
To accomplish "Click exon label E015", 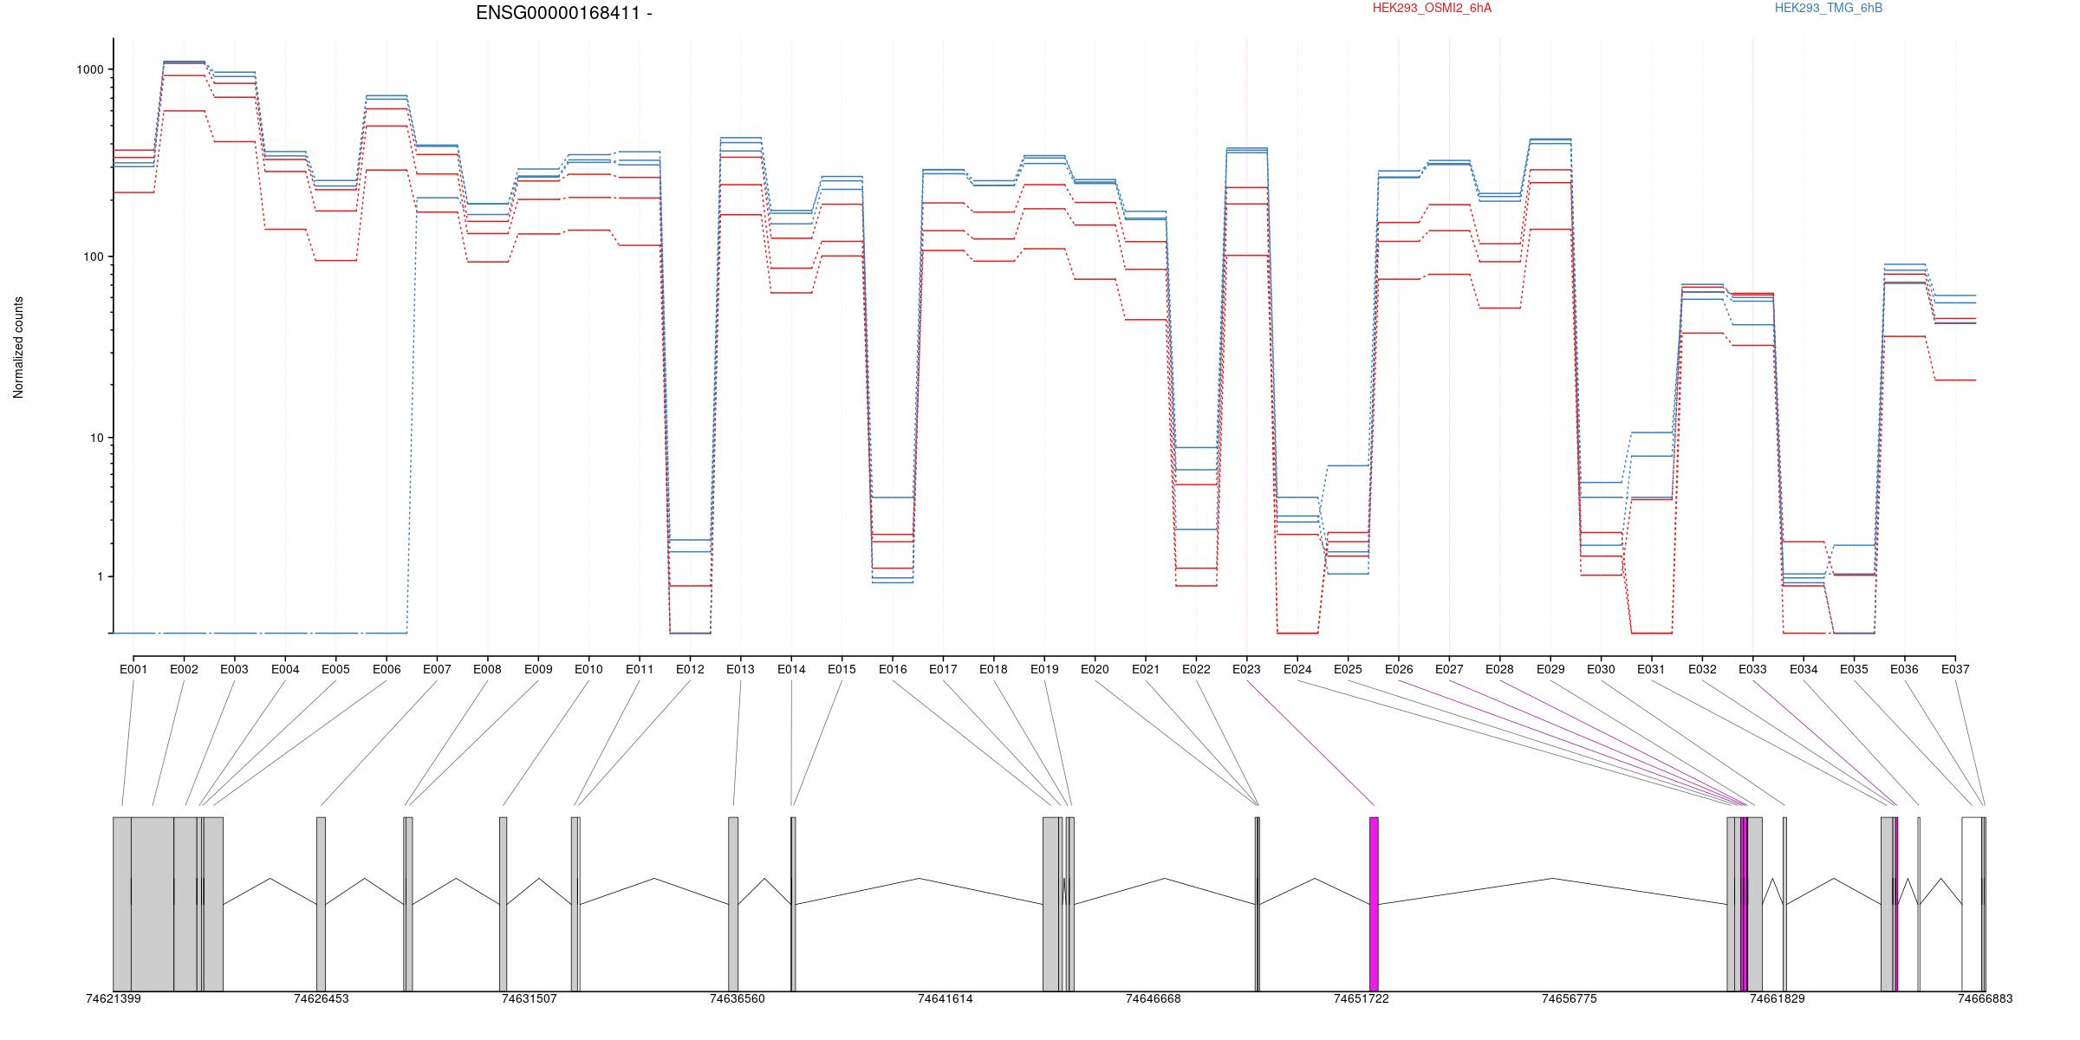I will (x=842, y=669).
